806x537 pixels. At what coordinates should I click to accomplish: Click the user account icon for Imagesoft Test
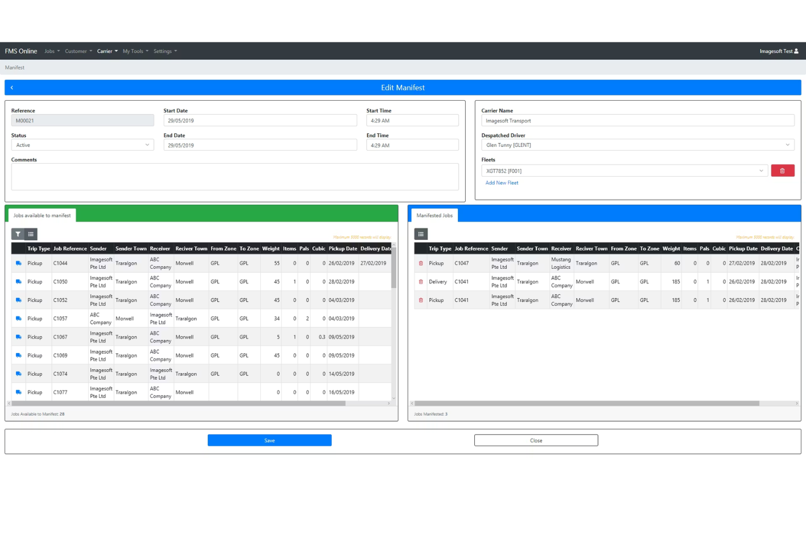795,51
